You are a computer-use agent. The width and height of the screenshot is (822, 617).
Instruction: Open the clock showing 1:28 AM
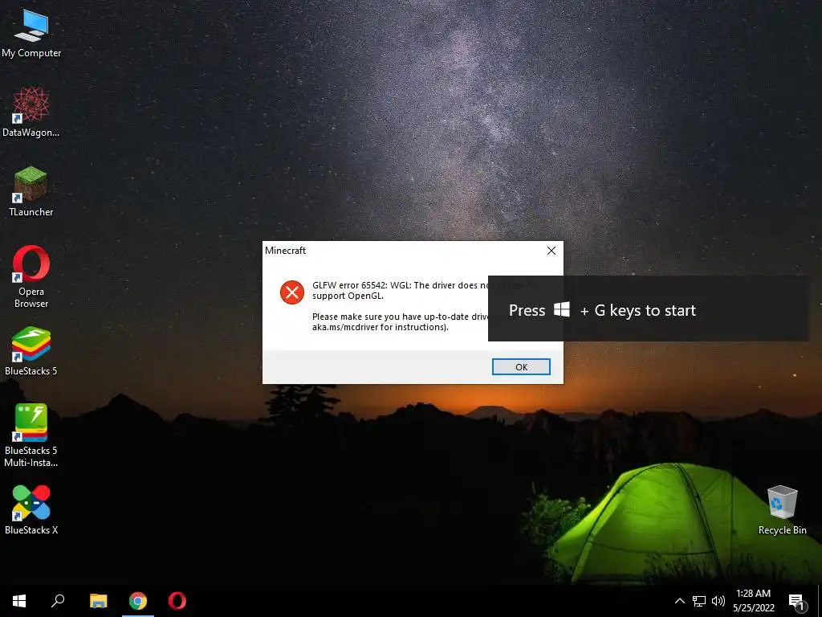point(753,601)
